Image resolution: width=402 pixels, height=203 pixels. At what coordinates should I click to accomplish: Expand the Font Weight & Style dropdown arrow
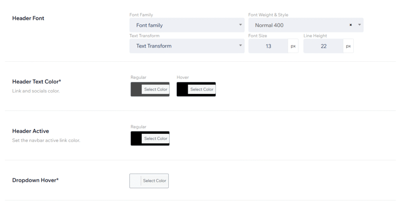point(359,25)
